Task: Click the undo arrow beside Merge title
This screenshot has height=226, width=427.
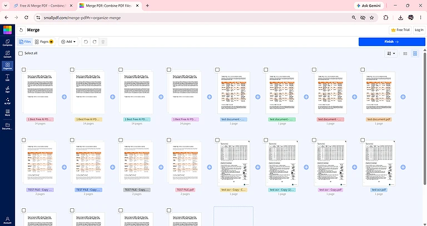Action: 21,30
